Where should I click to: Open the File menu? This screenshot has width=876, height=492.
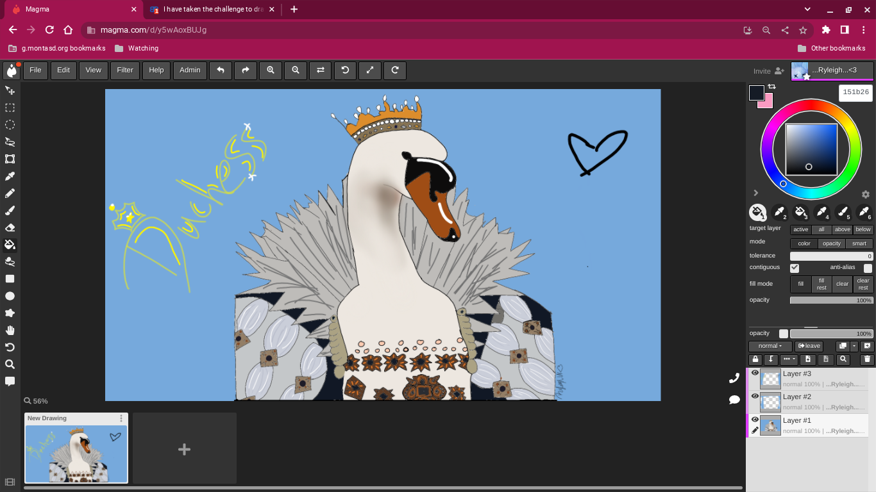pos(35,70)
